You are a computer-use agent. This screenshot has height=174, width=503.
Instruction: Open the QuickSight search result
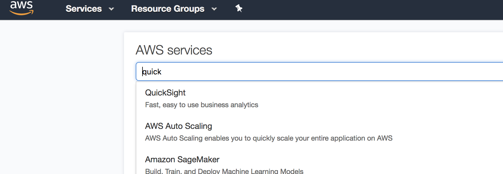[x=165, y=93]
